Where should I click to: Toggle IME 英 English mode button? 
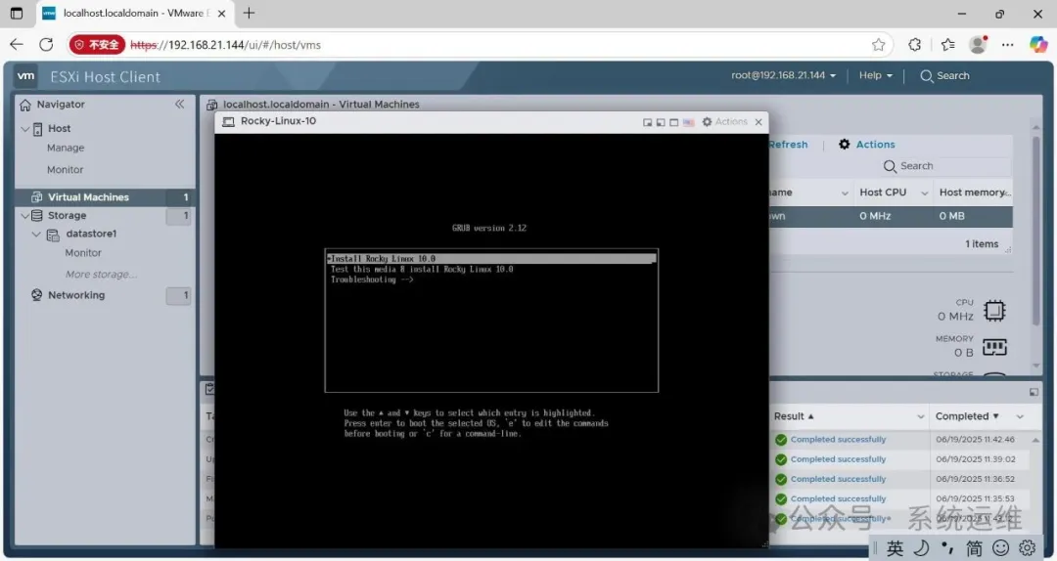[895, 548]
